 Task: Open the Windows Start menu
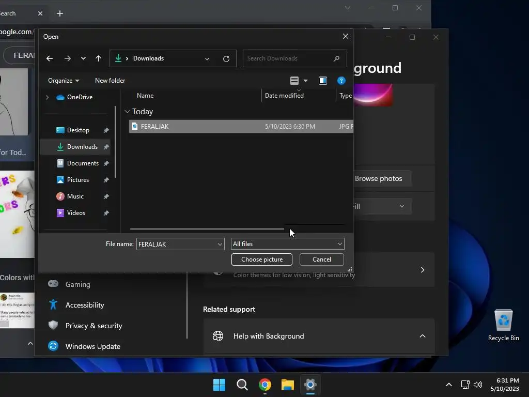219,385
